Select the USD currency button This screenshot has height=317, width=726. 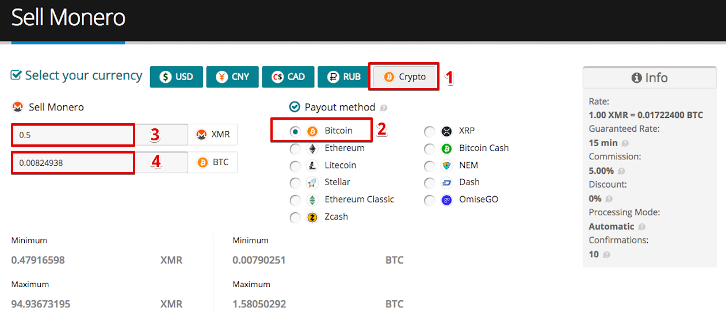tap(177, 77)
